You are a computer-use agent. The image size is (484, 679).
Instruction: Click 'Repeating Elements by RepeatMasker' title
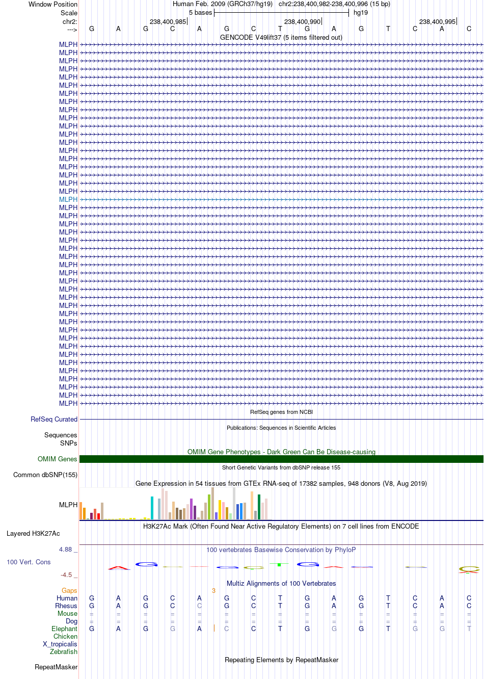tap(281, 660)
